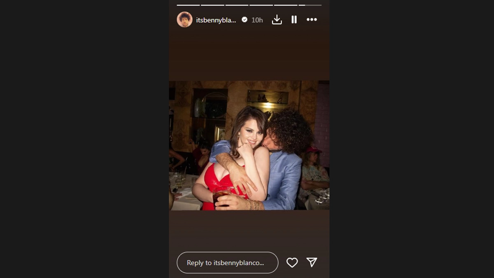Jump to the second story progress segment
Screen dimensions: 494x278
[x=212, y=5]
